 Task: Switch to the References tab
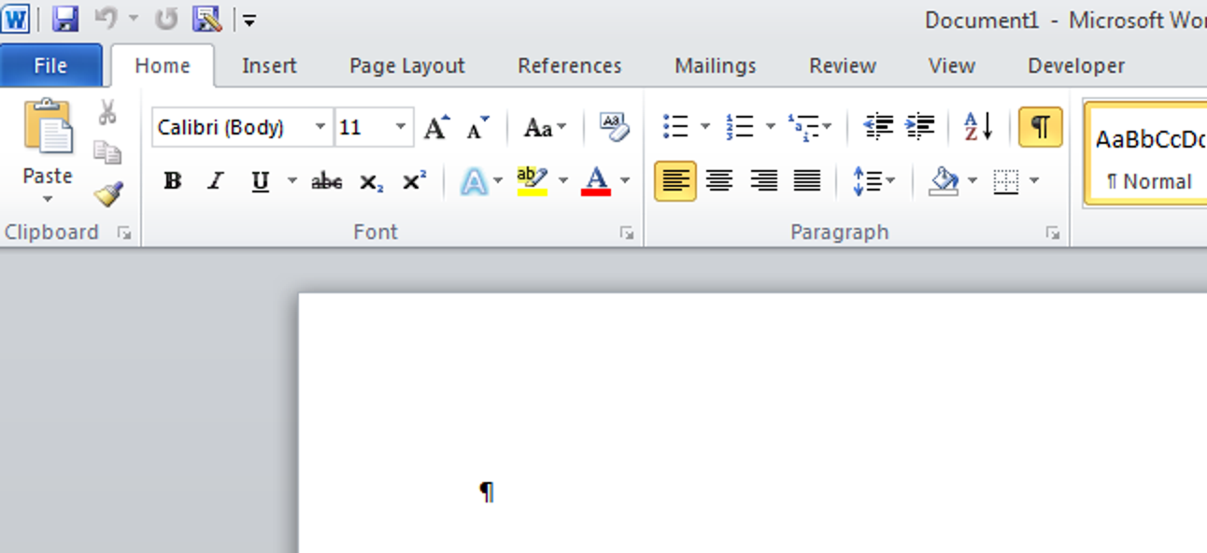tap(570, 65)
